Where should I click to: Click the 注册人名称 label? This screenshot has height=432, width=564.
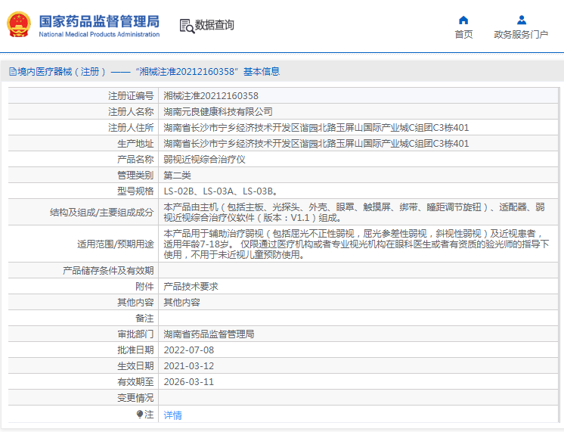coord(131,112)
